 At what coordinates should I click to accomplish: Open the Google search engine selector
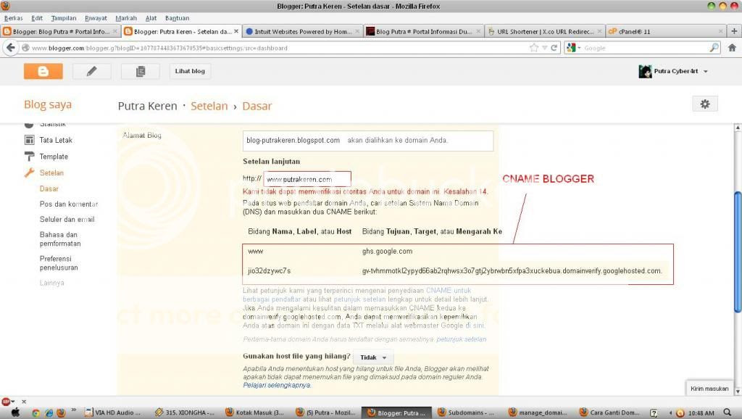[573, 48]
